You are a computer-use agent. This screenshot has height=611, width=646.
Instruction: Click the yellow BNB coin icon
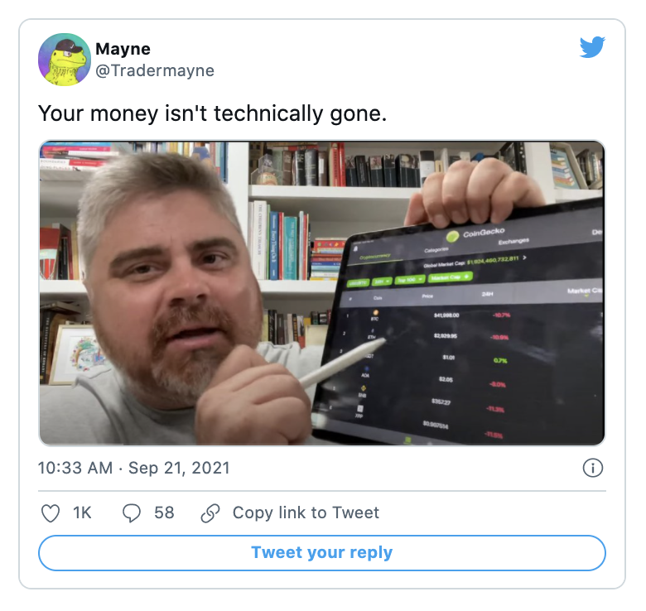tap(364, 387)
